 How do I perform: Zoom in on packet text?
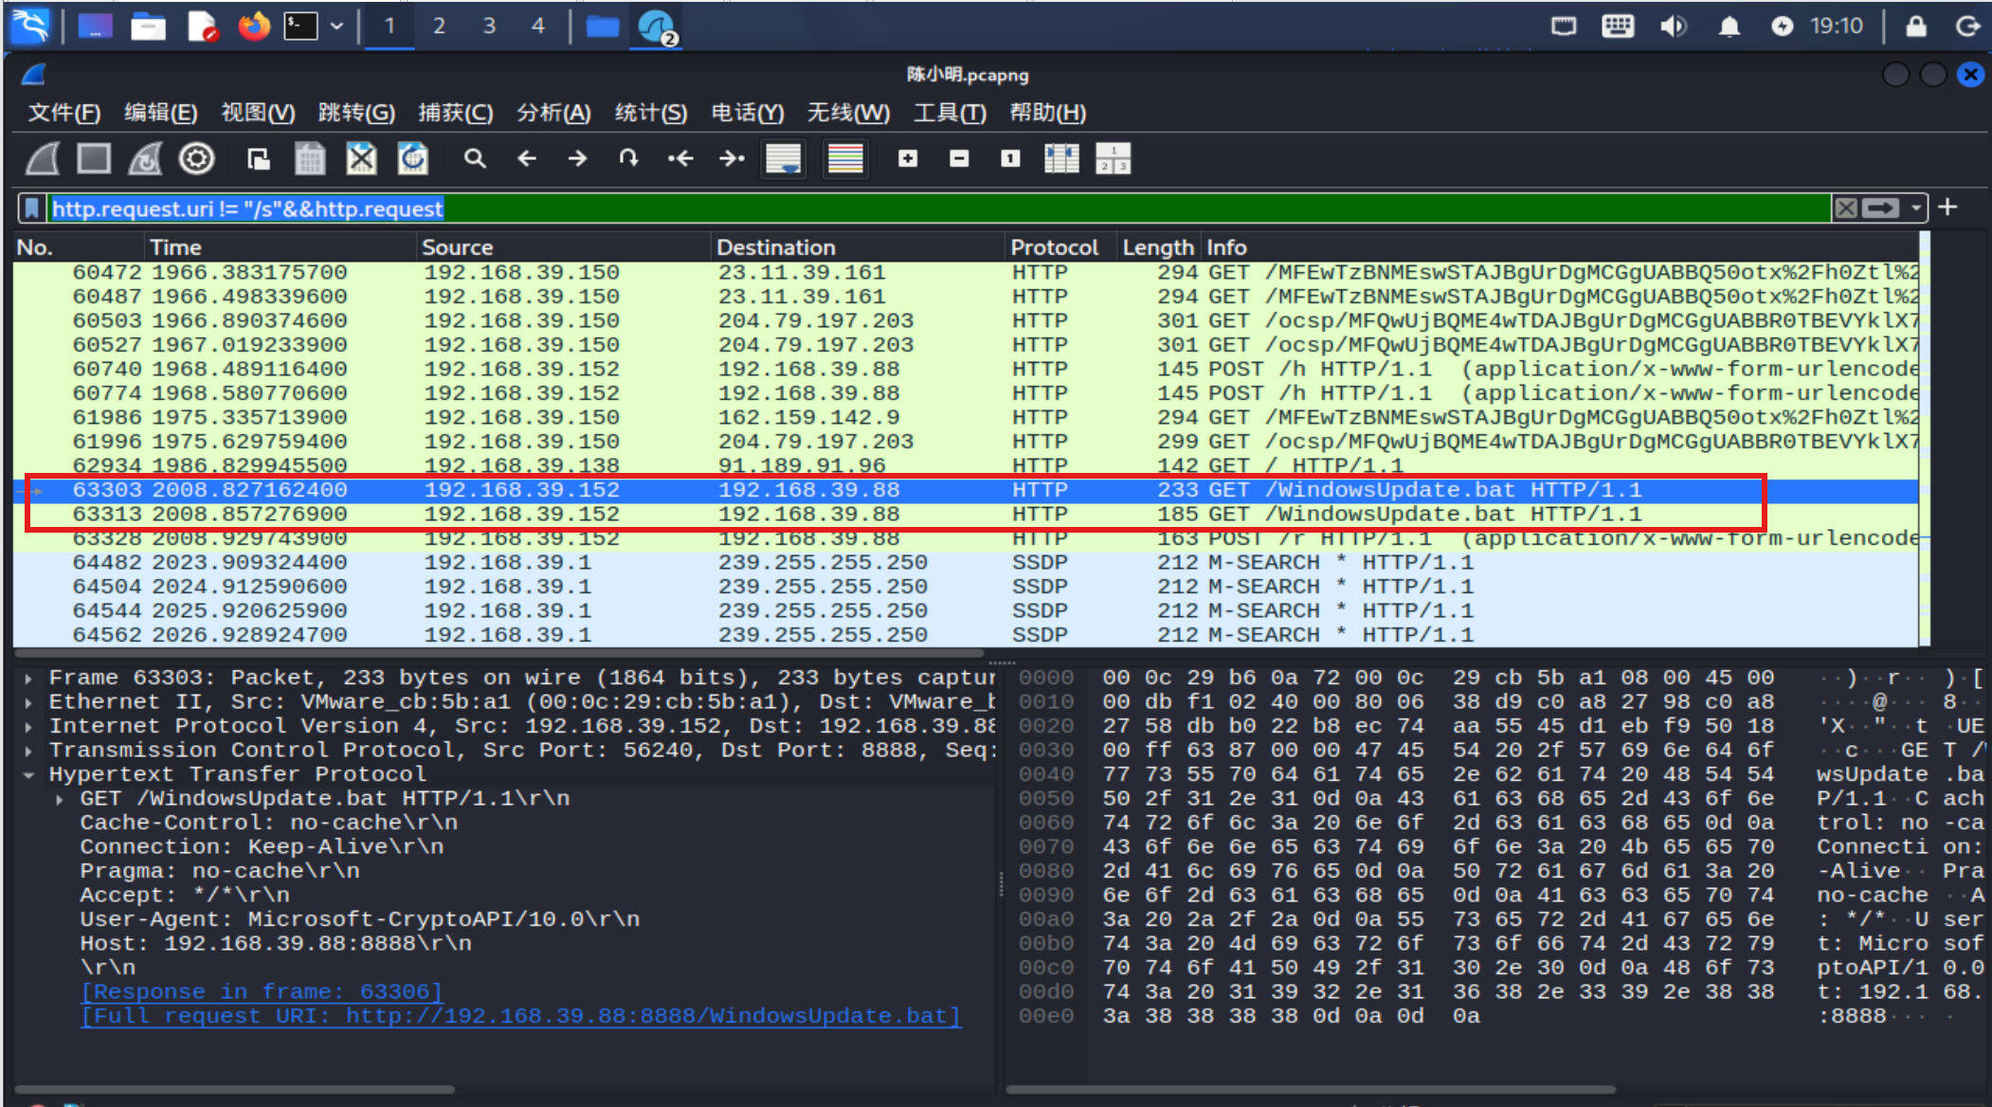click(x=908, y=159)
